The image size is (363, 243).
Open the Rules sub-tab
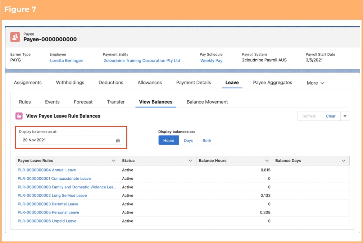(x=25, y=102)
